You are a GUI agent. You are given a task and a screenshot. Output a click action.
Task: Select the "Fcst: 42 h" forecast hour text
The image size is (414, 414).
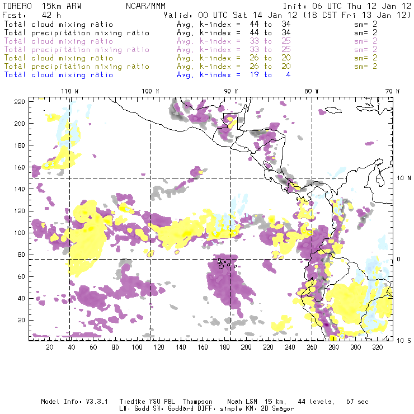pyautogui.click(x=31, y=15)
